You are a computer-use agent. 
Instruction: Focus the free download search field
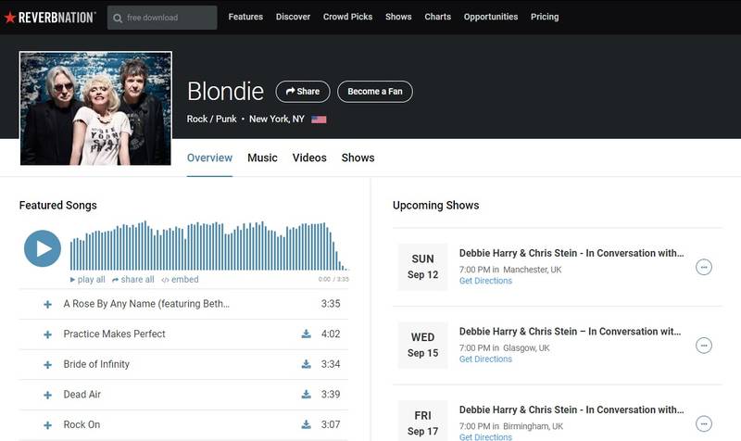click(162, 18)
